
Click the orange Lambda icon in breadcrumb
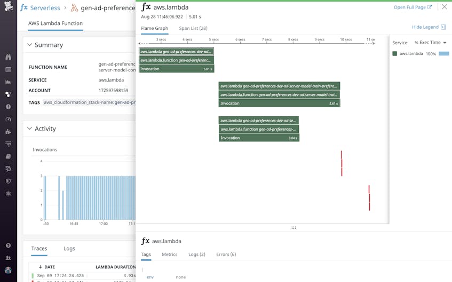point(74,8)
